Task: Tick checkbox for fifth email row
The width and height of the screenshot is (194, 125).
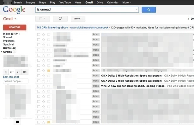Action: 39,55
